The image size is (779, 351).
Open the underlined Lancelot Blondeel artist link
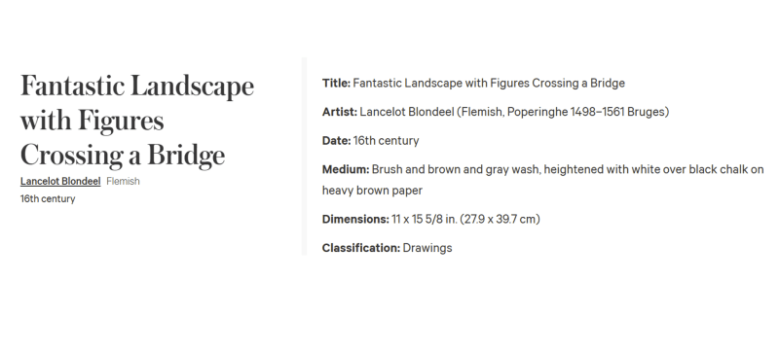(x=60, y=182)
